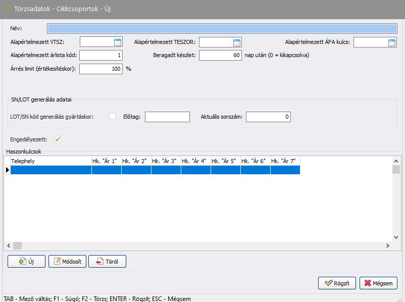
Task: Open the TESZOR lookup picker icon
Action: pos(237,42)
